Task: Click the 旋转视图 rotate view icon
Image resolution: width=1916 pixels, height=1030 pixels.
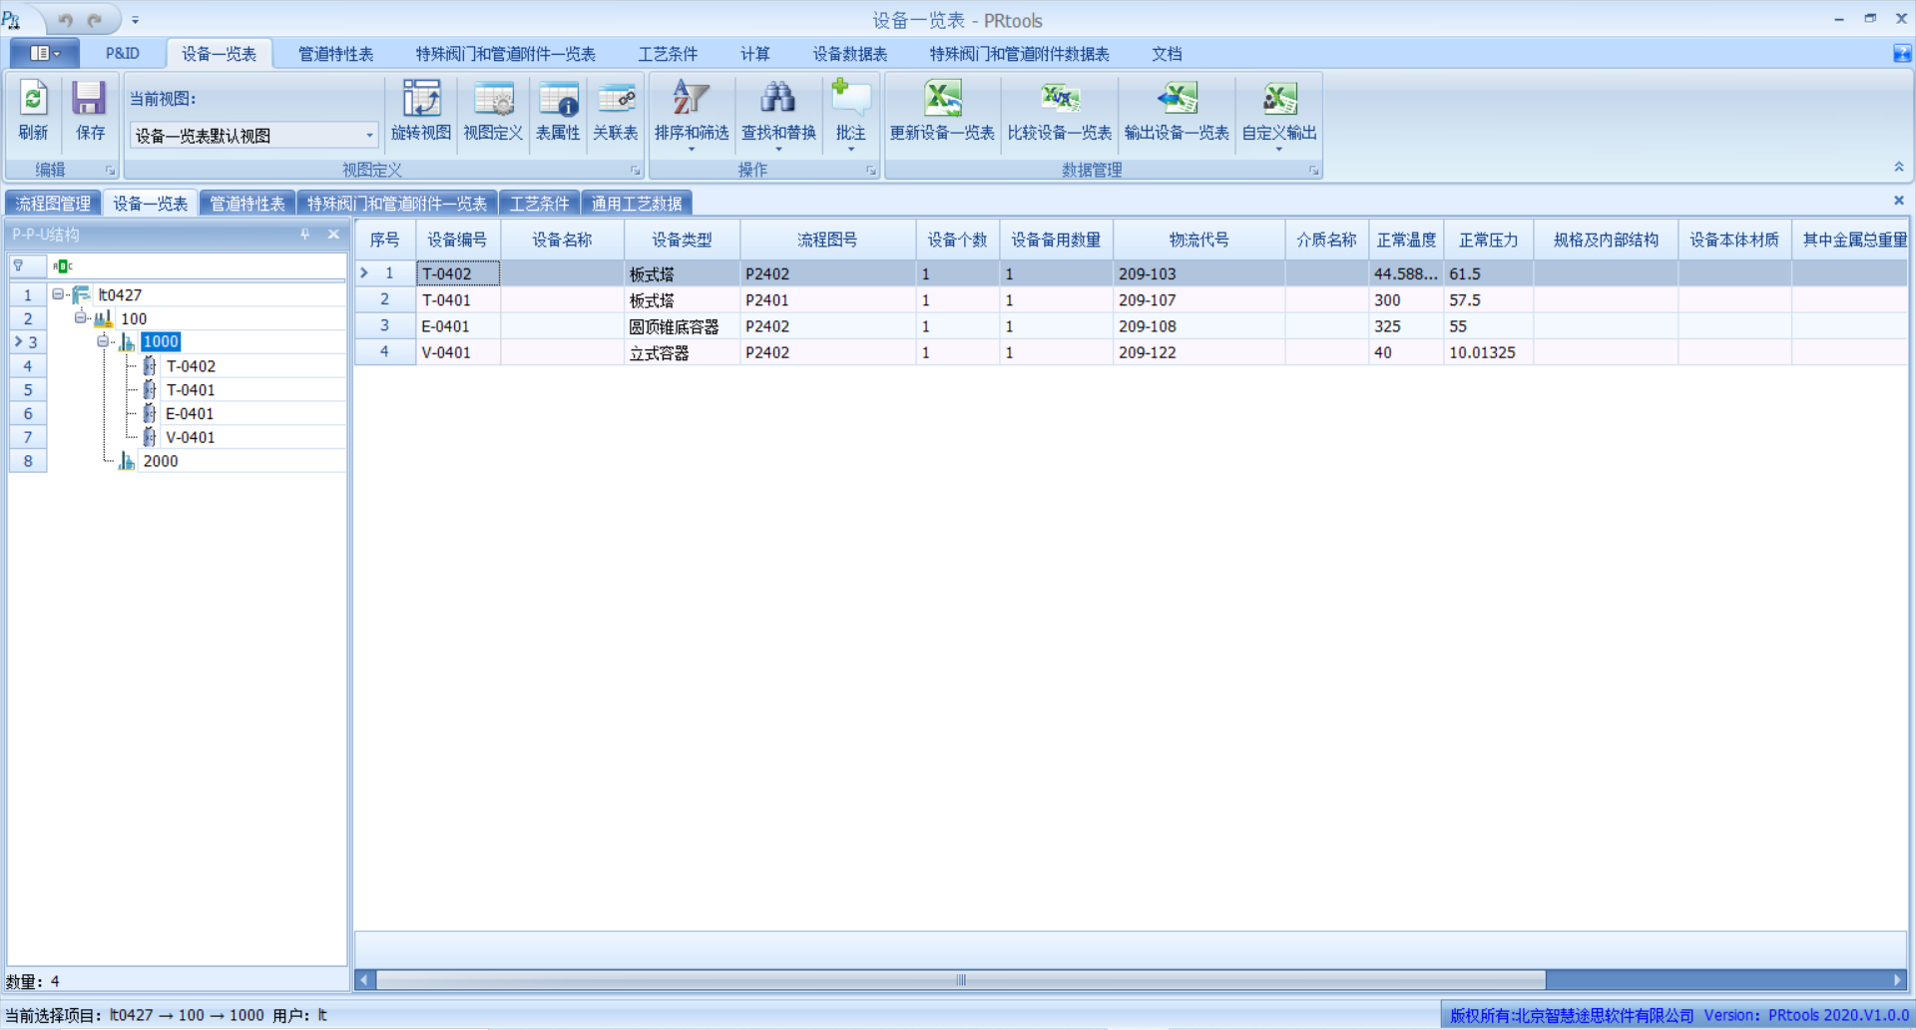Action: [x=421, y=100]
